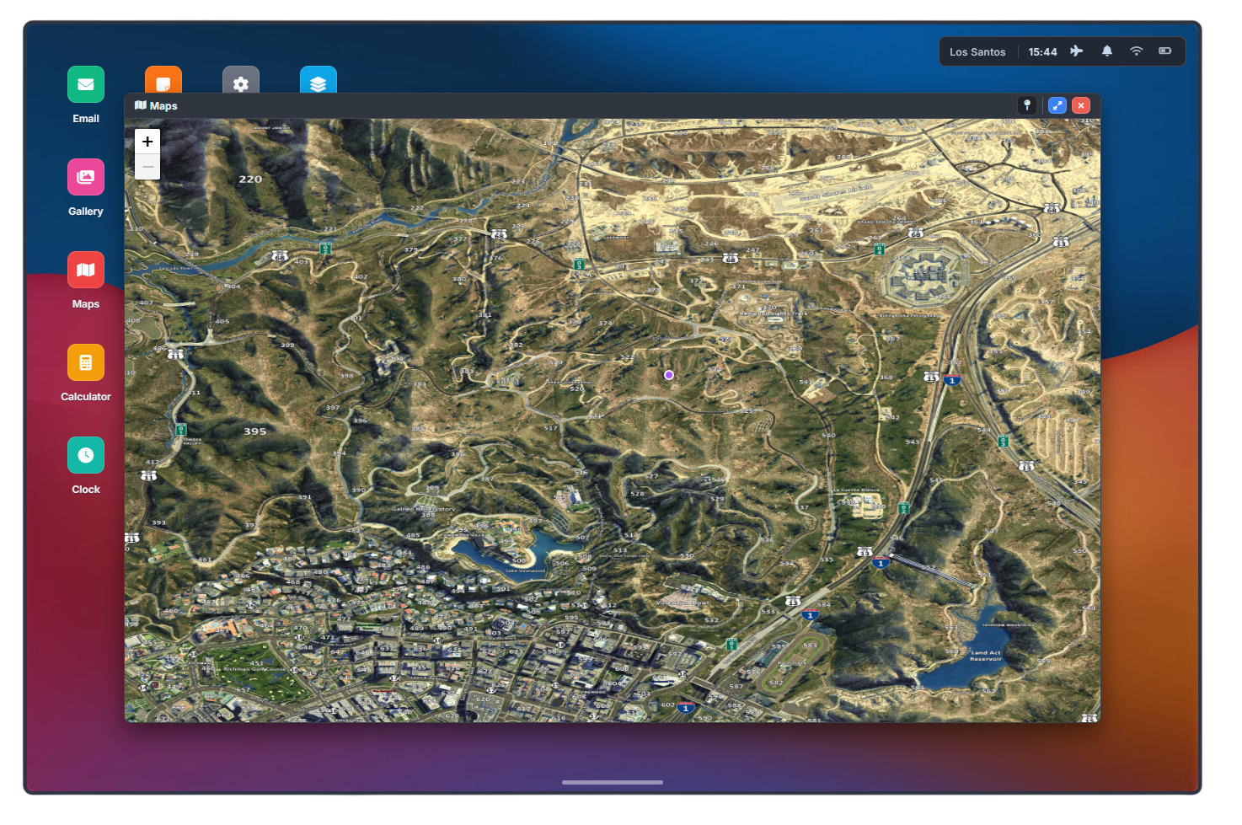
Task: Click the Sandy Shores Airfield label
Action: (836, 193)
